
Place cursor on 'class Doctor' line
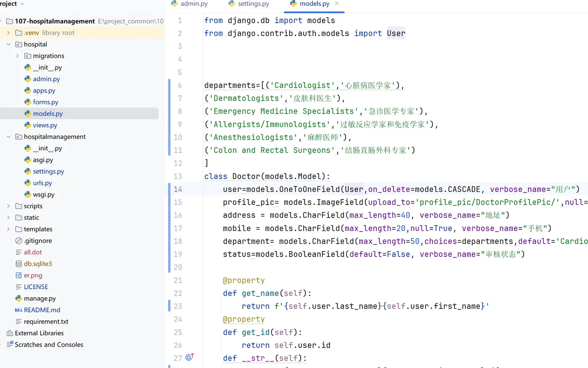(267, 176)
